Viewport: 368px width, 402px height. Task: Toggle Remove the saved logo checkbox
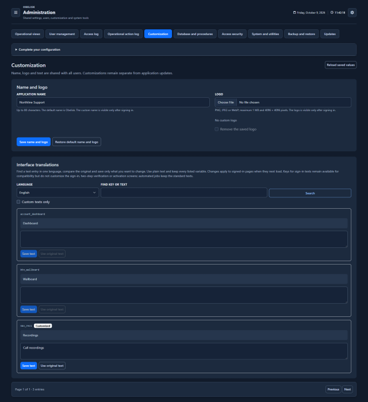click(217, 129)
